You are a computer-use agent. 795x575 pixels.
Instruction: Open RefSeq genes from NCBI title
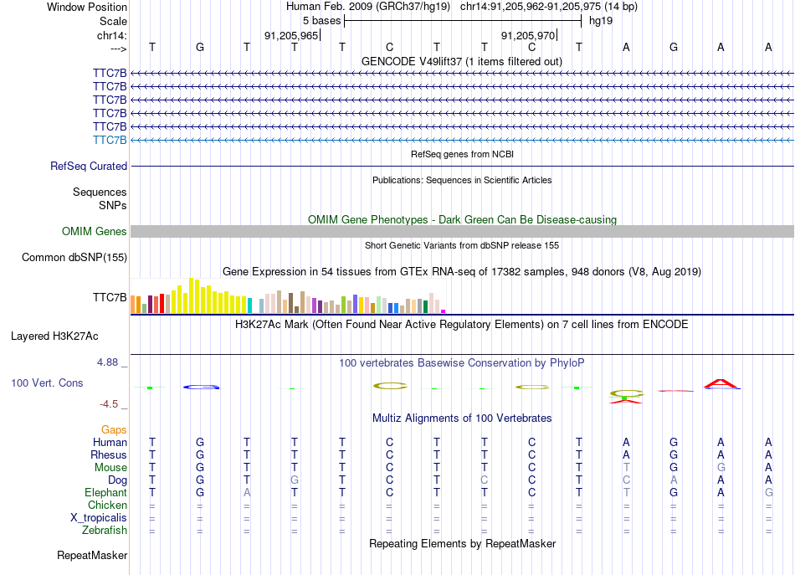pyautogui.click(x=462, y=154)
